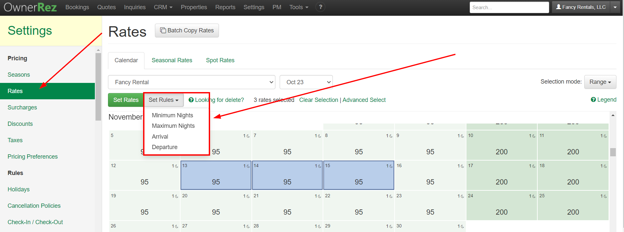Open the Range selection mode dropdown
624x232 pixels.
point(600,82)
